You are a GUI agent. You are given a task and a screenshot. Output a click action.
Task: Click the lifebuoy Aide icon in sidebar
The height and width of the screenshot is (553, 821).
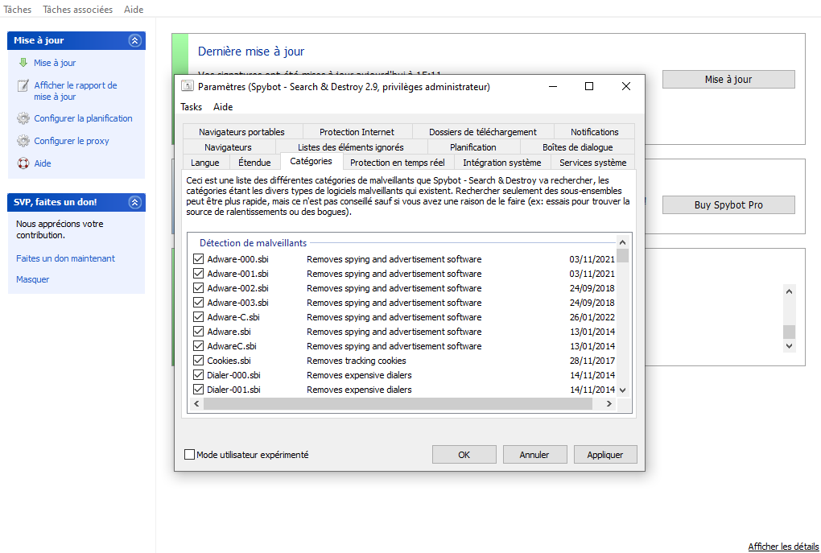point(23,163)
